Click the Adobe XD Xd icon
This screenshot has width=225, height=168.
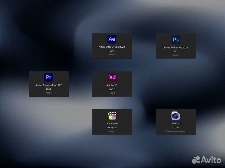click(x=112, y=77)
